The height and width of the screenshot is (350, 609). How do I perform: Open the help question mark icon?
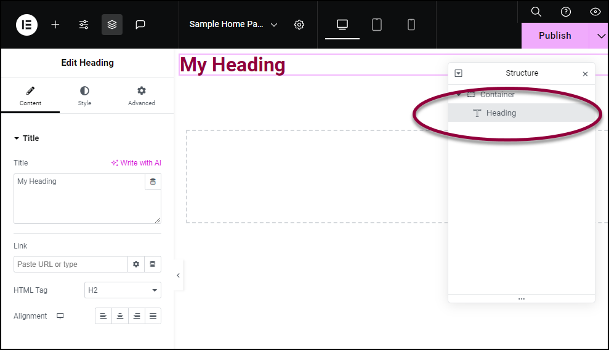565,12
